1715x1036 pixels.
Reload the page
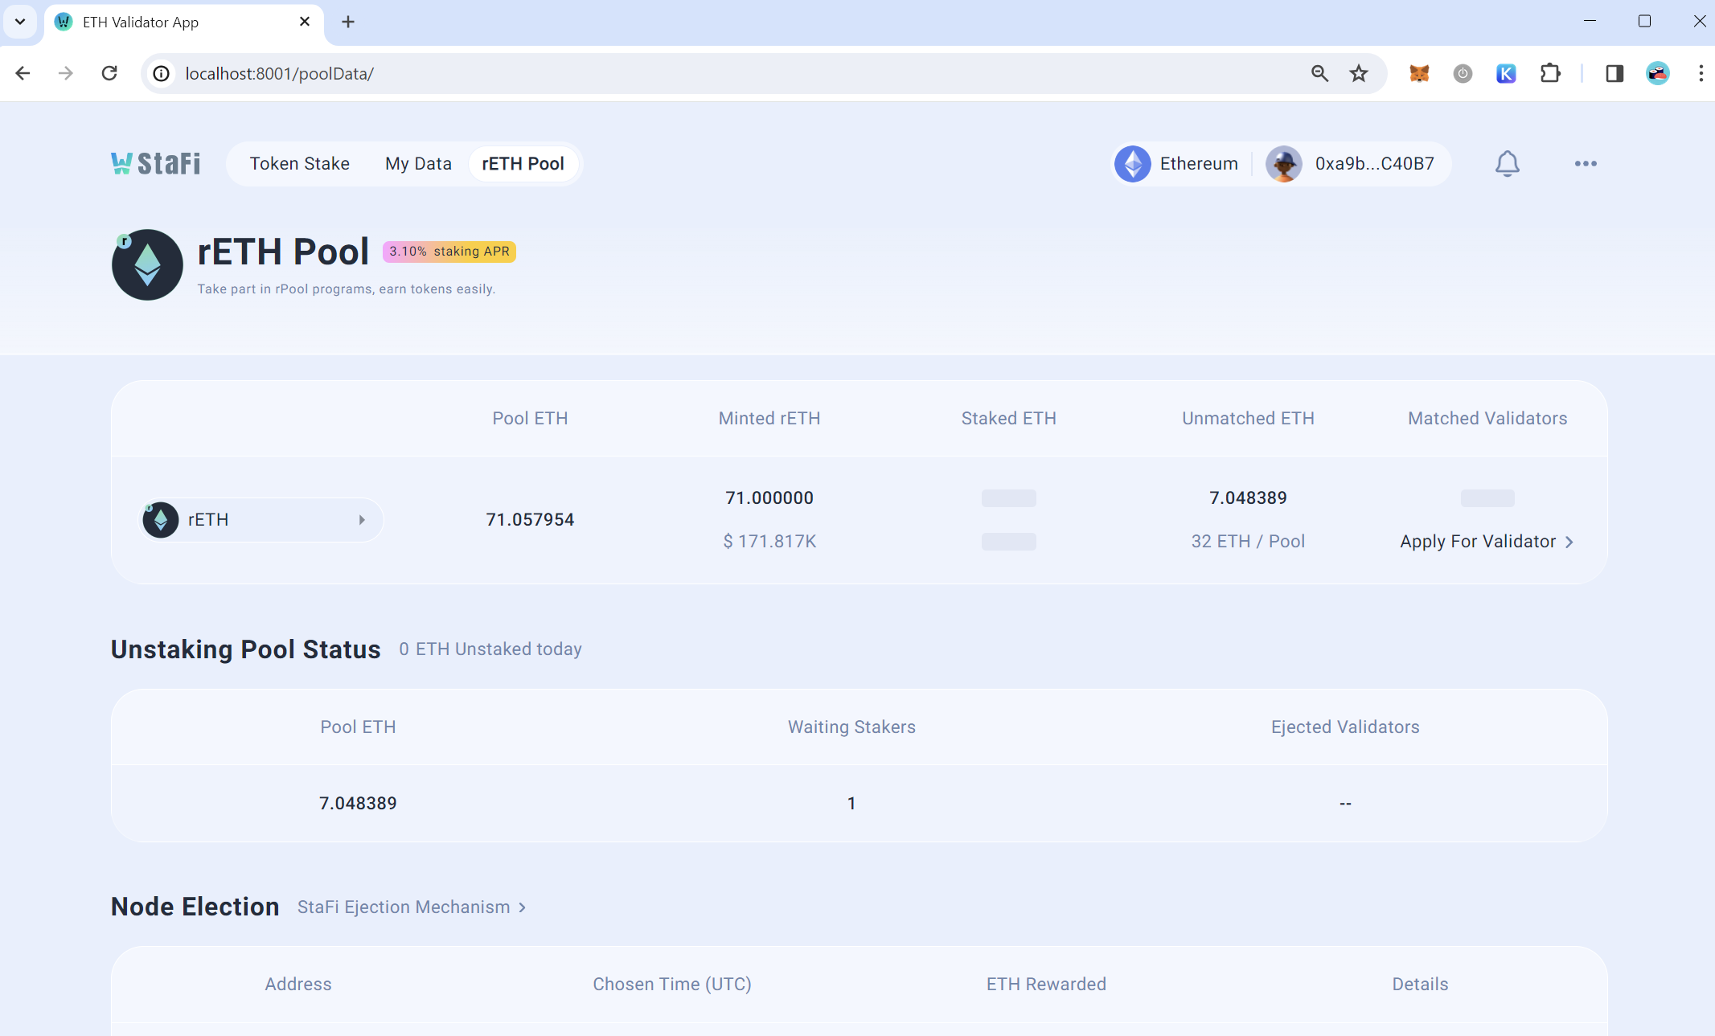click(109, 73)
